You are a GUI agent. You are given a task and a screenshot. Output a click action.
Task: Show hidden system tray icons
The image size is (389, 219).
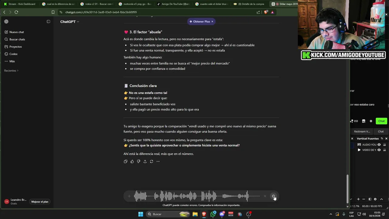point(331,214)
